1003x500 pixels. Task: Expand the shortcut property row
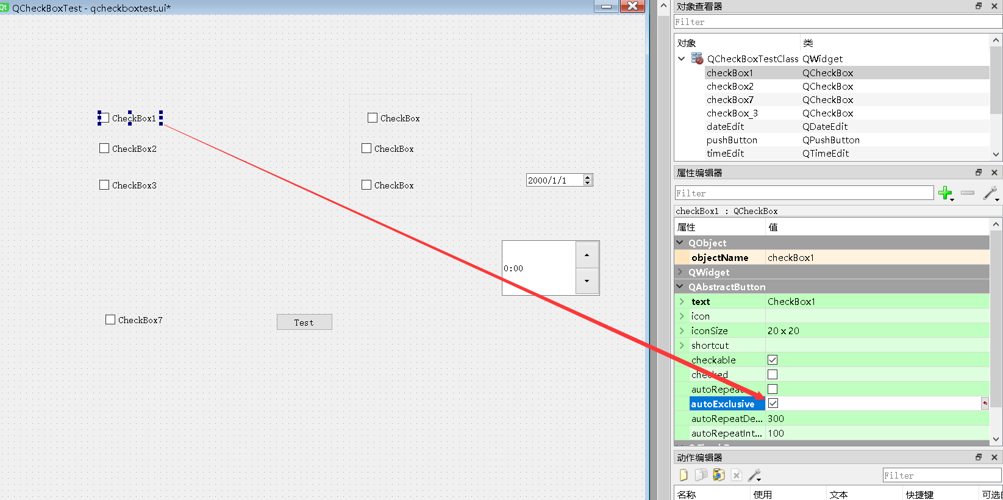pos(682,345)
